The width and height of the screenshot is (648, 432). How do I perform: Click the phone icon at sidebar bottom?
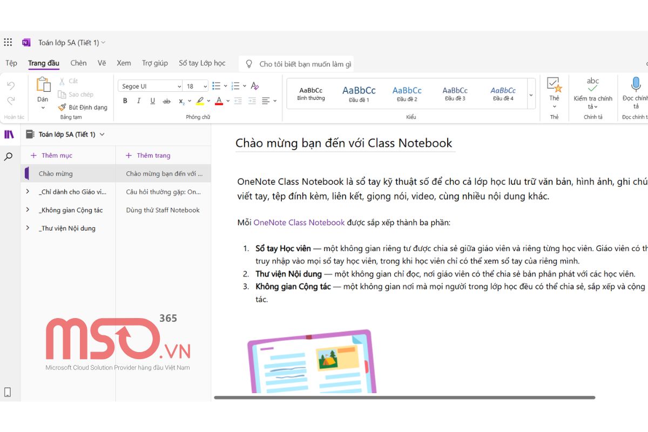(x=8, y=393)
